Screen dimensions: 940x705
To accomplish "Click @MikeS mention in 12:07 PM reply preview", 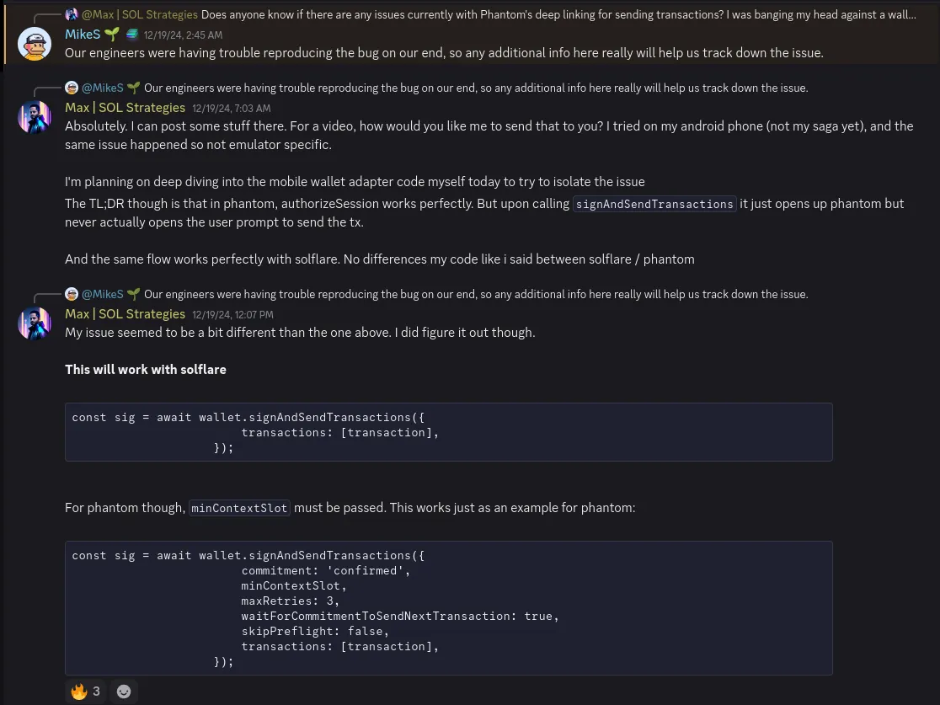I will click(103, 294).
